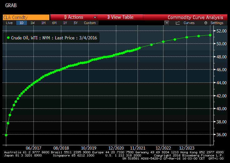This screenshot has height=163, width=230.
Task: Click the 12/2022 x-axis label
Action: (163, 148)
